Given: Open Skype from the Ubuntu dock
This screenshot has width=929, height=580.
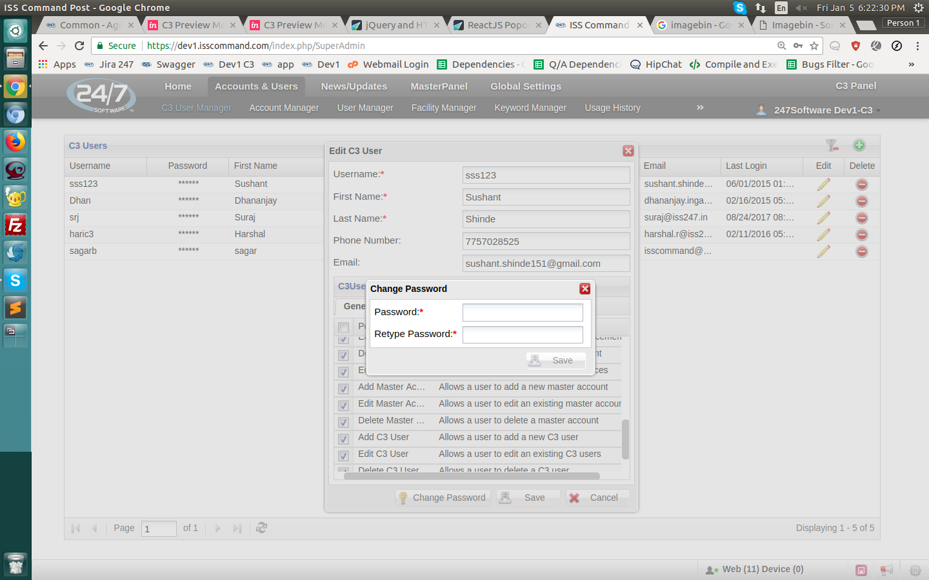Looking at the screenshot, I should (15, 280).
